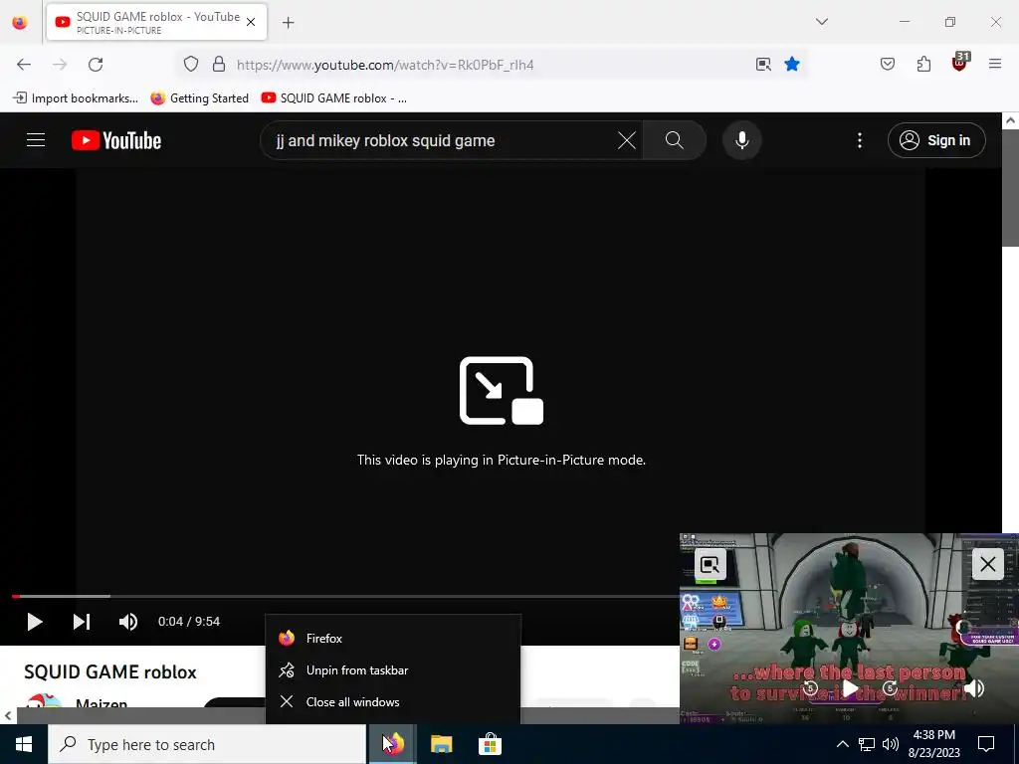The width and height of the screenshot is (1019, 764).
Task: Clear the YouTube search query
Action: click(627, 140)
